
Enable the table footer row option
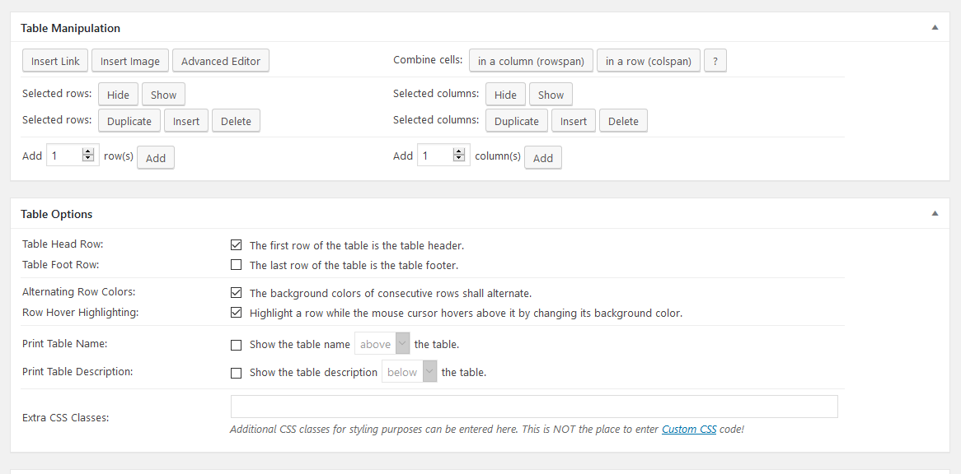click(x=237, y=265)
